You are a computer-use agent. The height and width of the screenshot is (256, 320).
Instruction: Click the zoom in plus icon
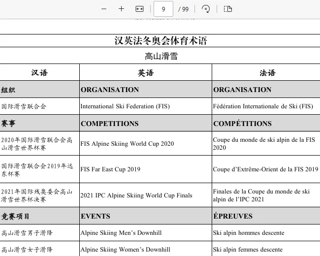[122, 9]
